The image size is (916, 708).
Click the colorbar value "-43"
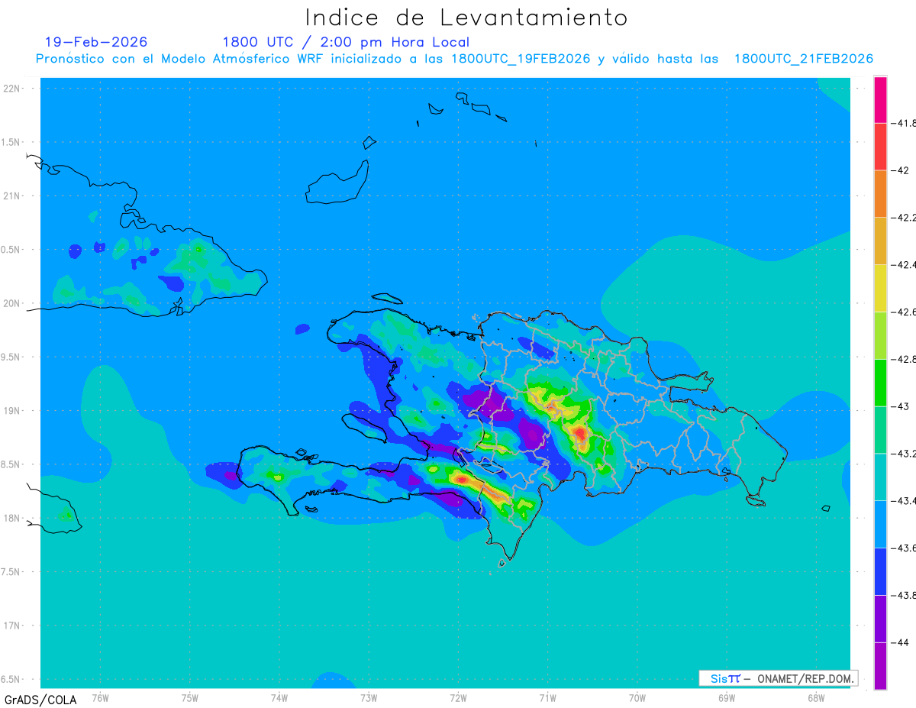coord(900,406)
